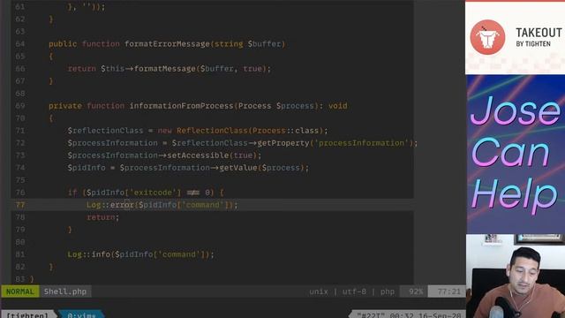Screen dimensions: 565x318
Task: Click the 'void' return type on line 69
Action: pos(338,106)
